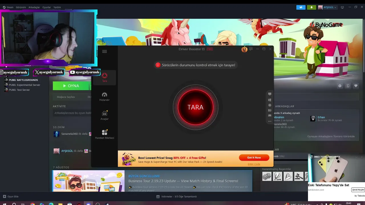Open Oynayan Arkadaşların Tümünü Görüntüle link
Screen dimensions: 365x205
331,136
